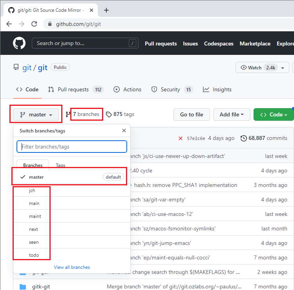Open the Code repository tab
The image size is (294, 290).
27,89
